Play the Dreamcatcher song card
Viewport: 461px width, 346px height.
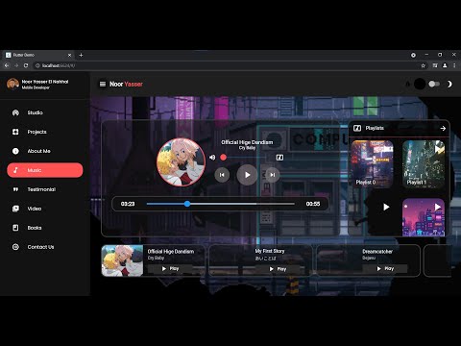point(385,268)
